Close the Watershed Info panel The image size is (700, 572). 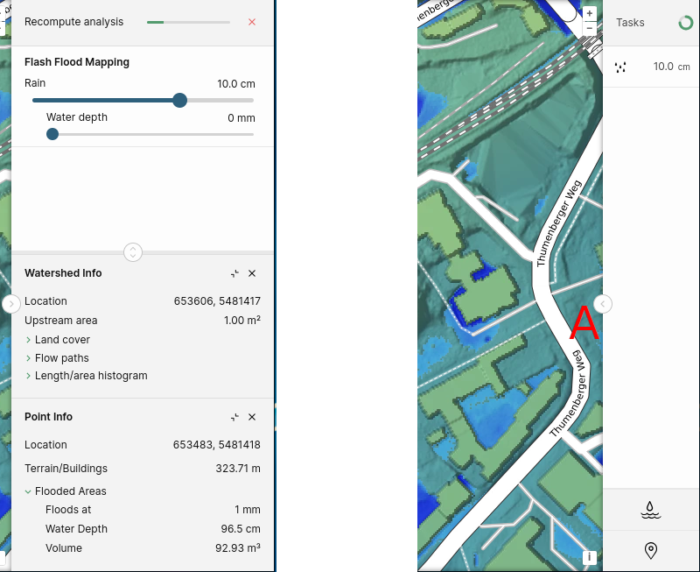point(252,273)
